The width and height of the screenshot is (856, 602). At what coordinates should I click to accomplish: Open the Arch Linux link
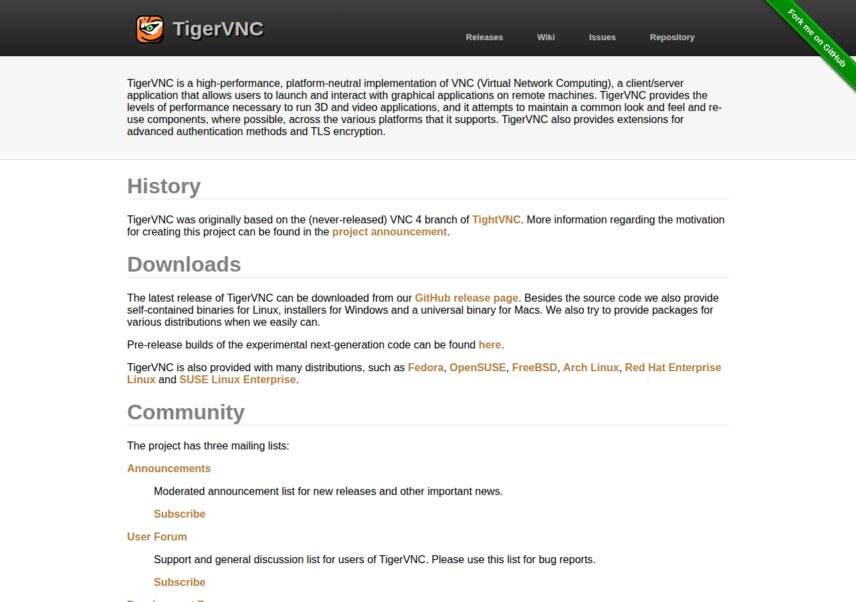(x=591, y=367)
